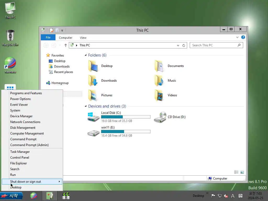
Task: Click the properties icon in quick access toolbar
Action: 52,30
